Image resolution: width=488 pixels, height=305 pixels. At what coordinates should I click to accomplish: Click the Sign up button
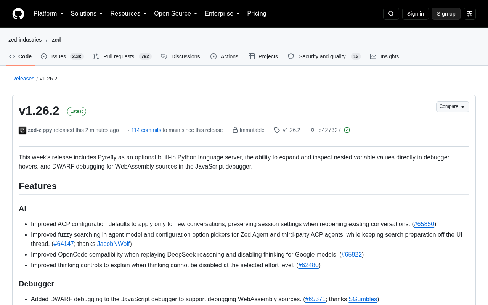446,14
